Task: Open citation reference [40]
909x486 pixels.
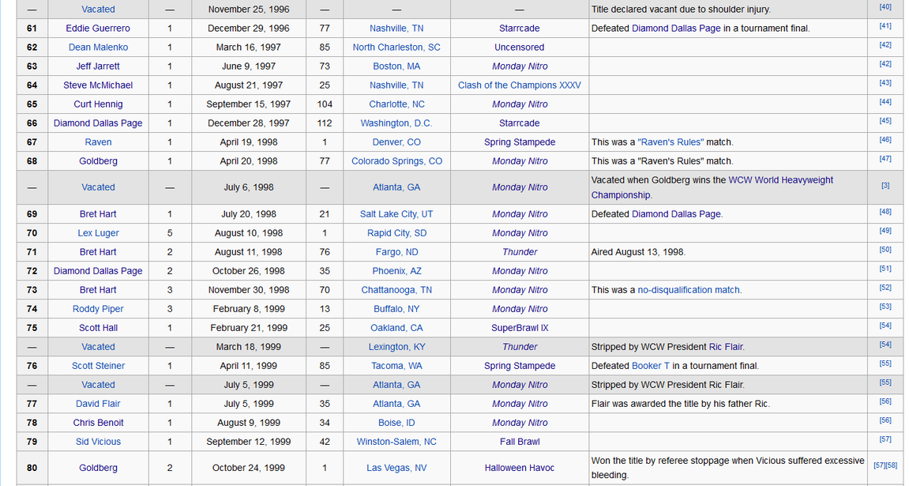Action: pyautogui.click(x=885, y=7)
